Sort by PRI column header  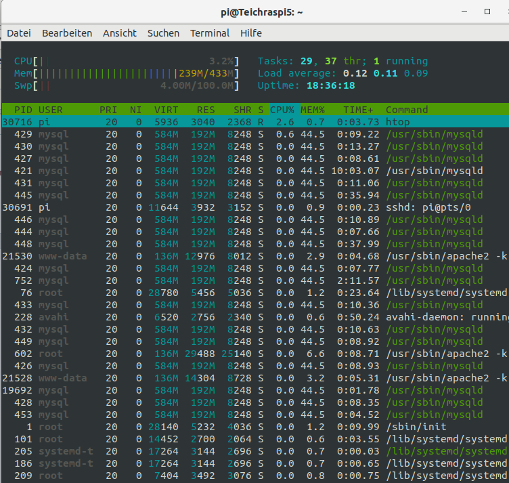click(108, 110)
